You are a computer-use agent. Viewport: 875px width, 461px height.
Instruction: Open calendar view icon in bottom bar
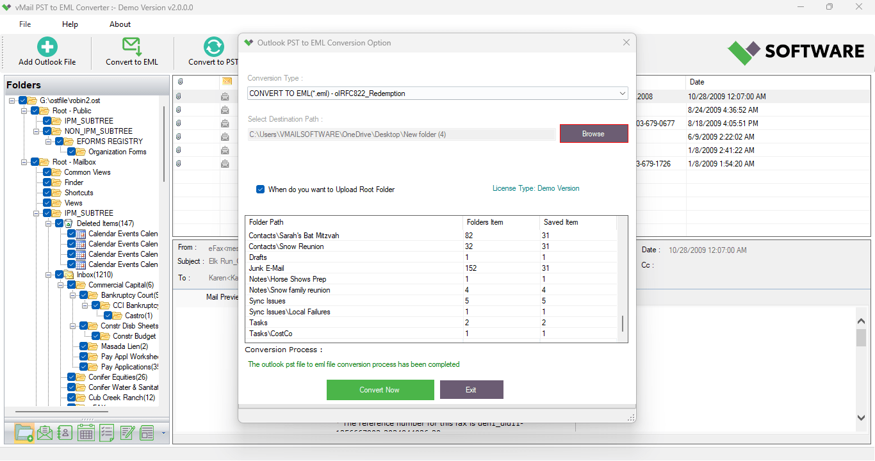86,433
